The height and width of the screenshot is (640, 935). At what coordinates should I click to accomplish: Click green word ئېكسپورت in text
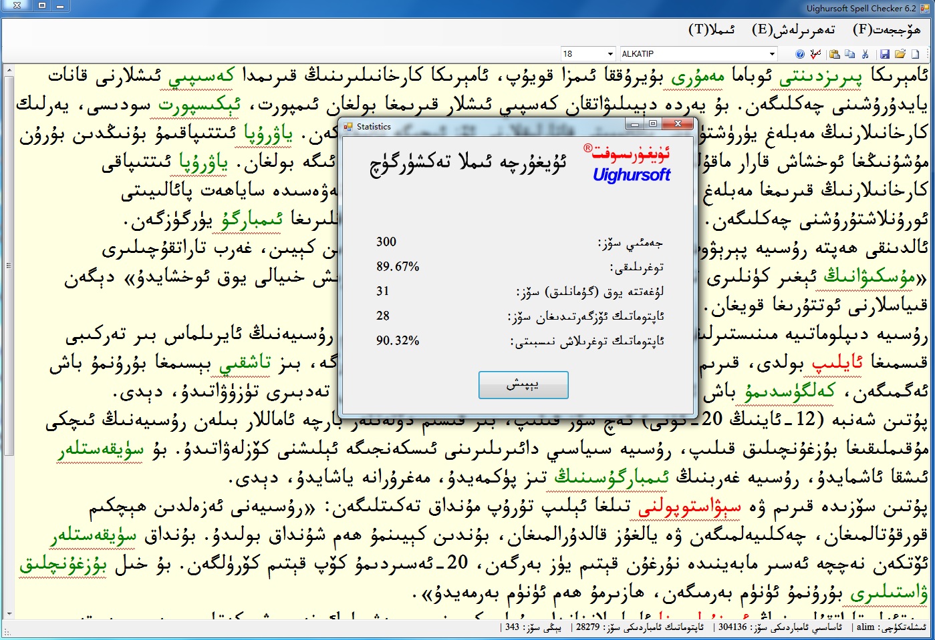[x=199, y=105]
